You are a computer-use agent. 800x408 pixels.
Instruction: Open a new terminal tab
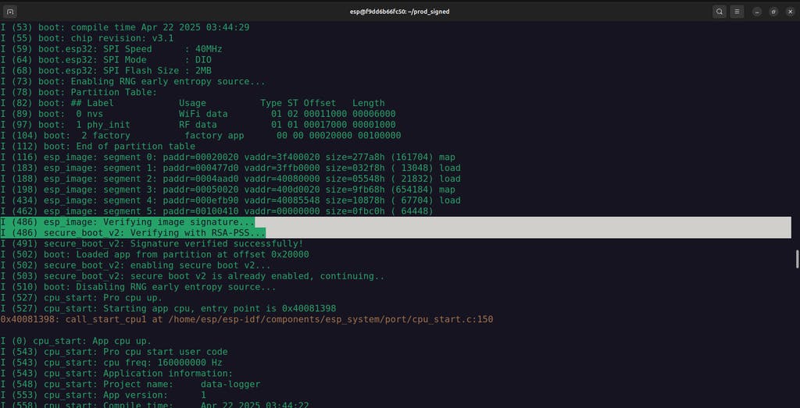pyautogui.click(x=10, y=11)
